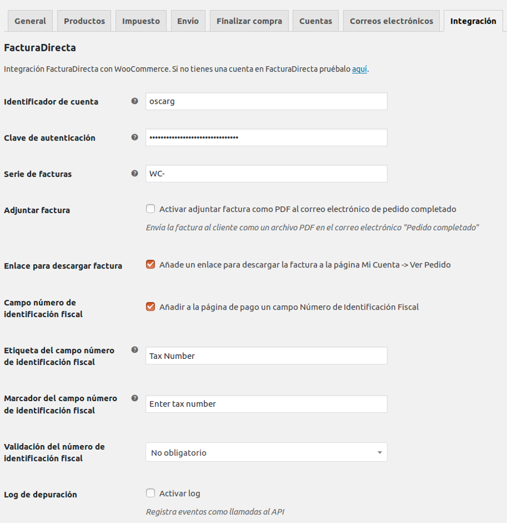Uncheck Enlace para descargar factura checkbox
This screenshot has height=523, width=507.
click(x=150, y=265)
